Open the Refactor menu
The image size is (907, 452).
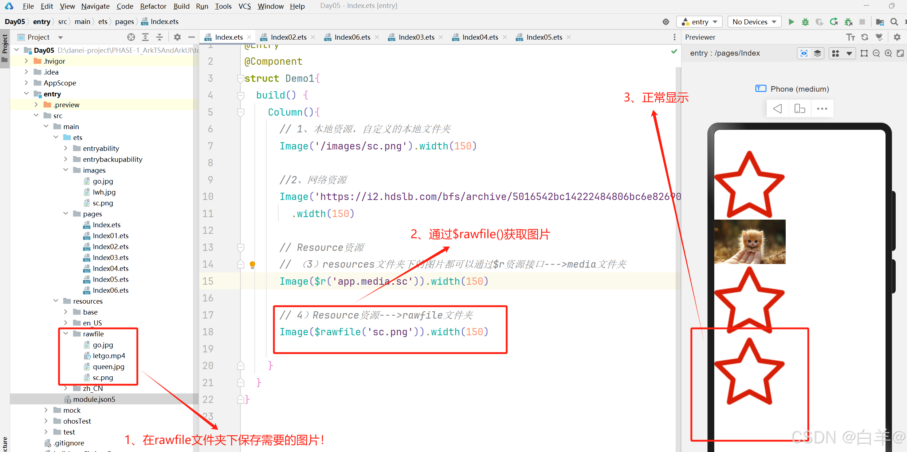(153, 6)
